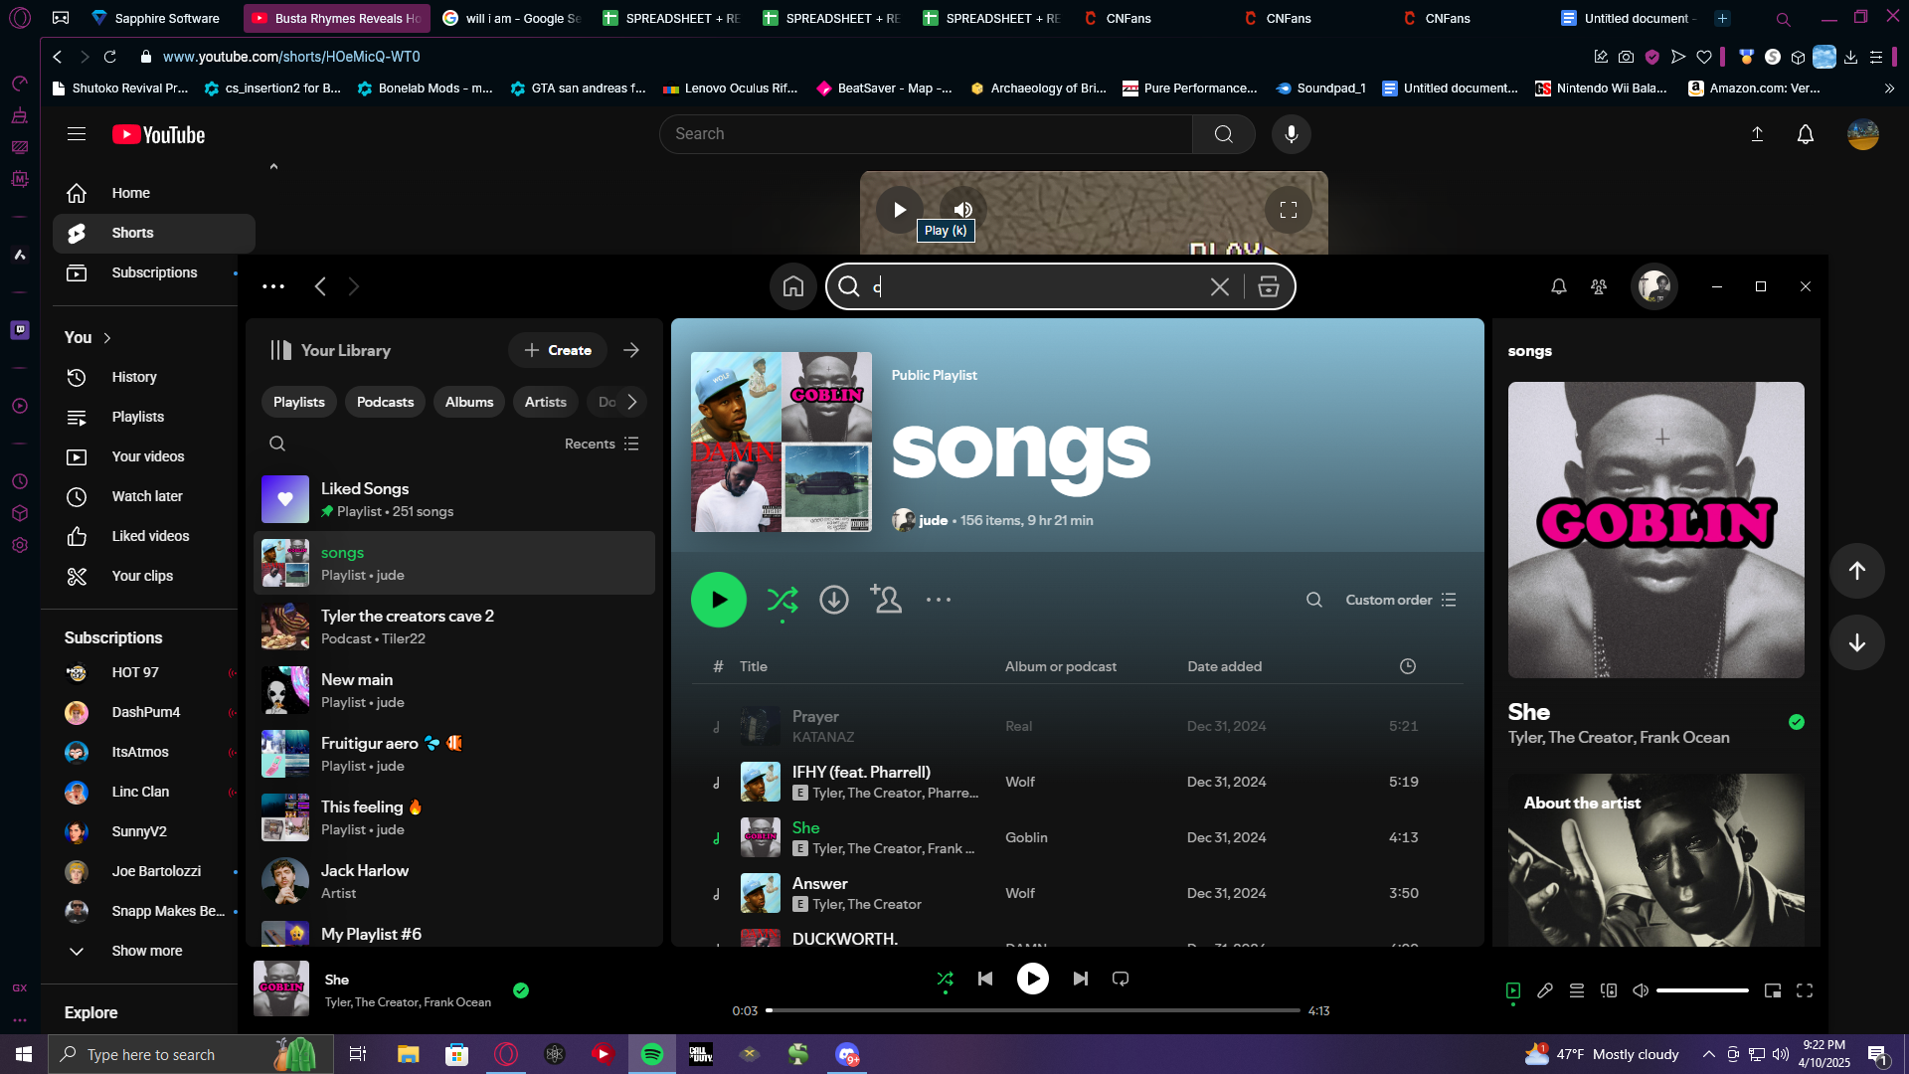
Task: Open Friend Activity icon
Action: (1598, 287)
